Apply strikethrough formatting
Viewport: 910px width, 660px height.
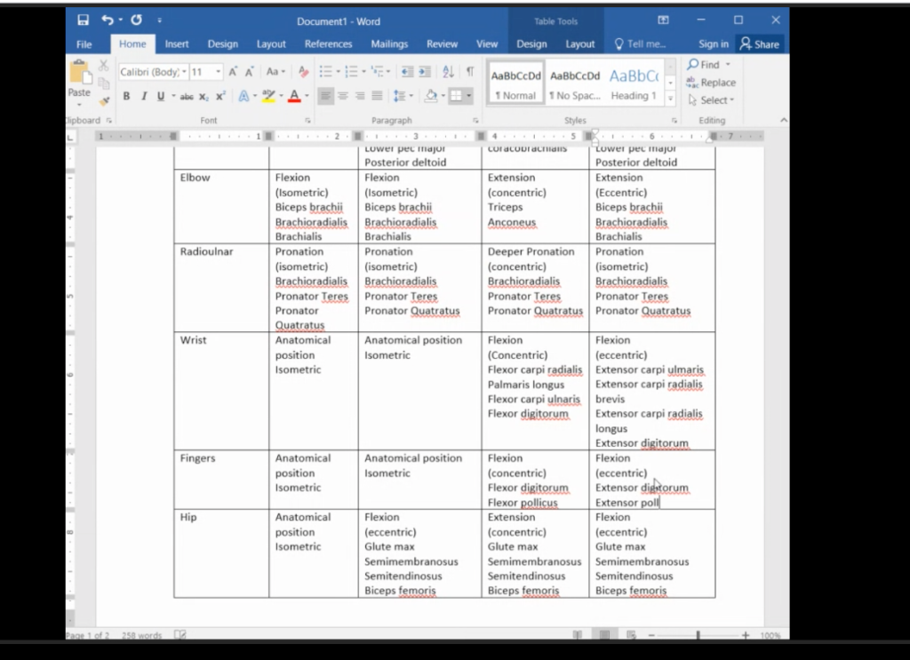click(187, 97)
